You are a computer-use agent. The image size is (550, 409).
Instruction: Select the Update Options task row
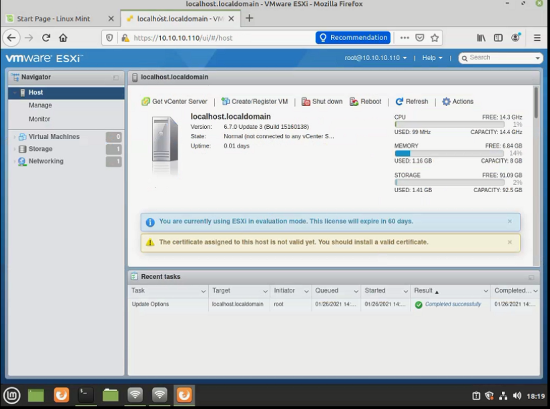click(x=334, y=304)
